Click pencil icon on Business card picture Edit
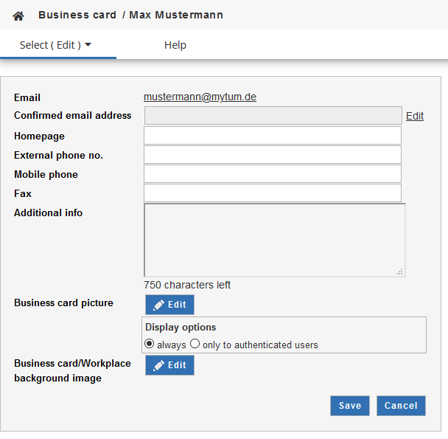 click(x=158, y=305)
